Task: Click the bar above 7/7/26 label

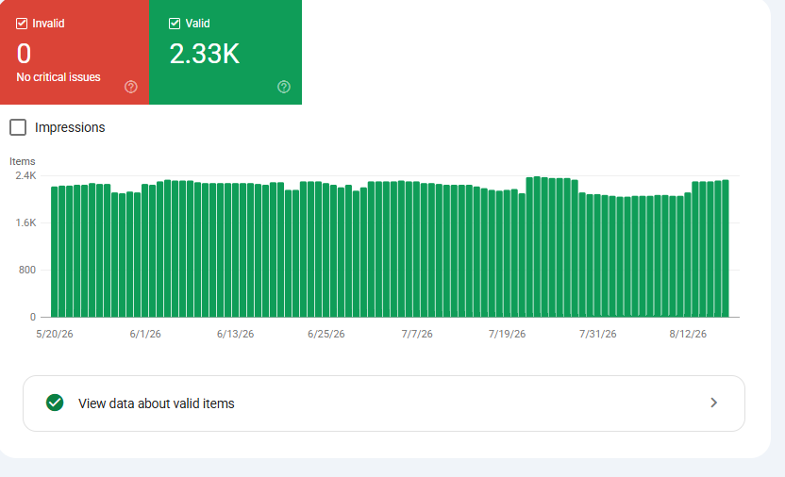Action: [416, 249]
